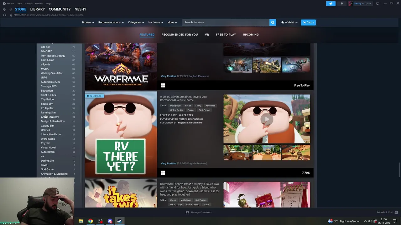Click the Split Screen tag on It Takes Two

[x=201, y=200]
